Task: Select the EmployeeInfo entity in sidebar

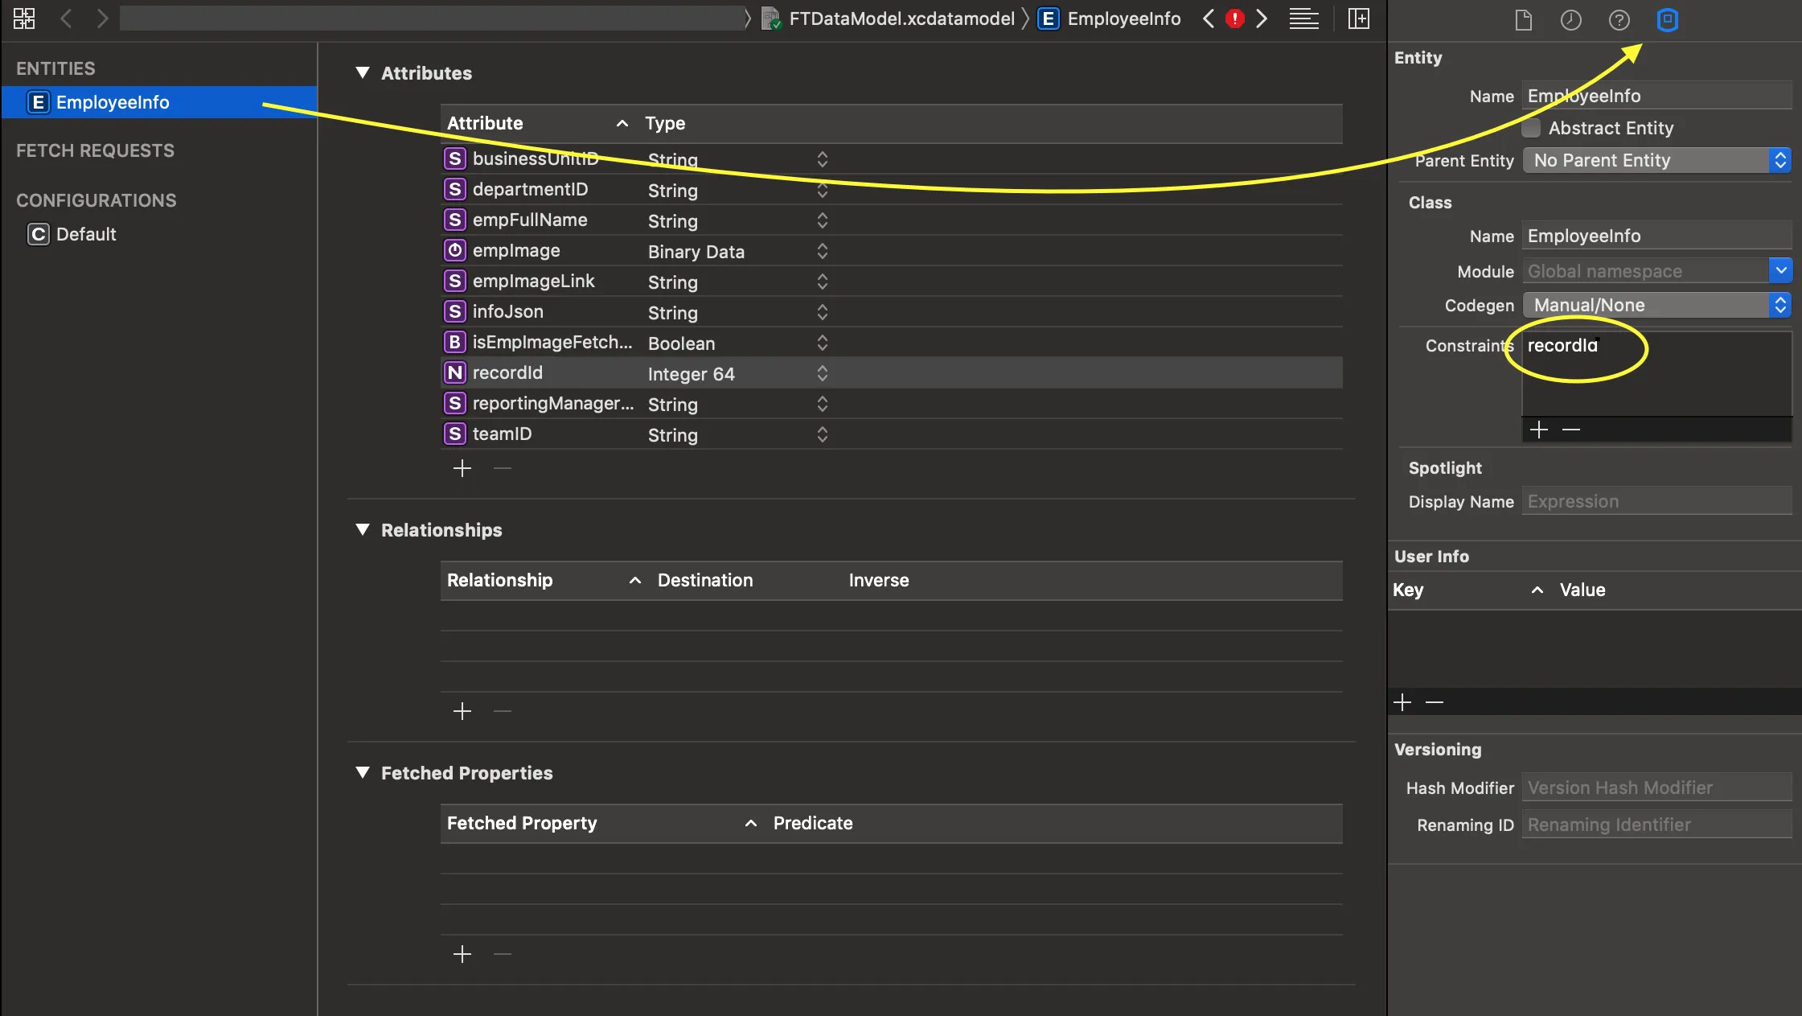Action: (113, 102)
